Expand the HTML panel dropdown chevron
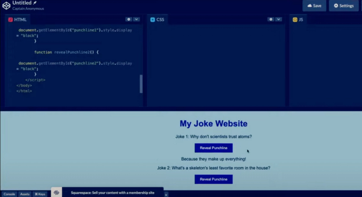The image size is (362, 197). (x=136, y=20)
